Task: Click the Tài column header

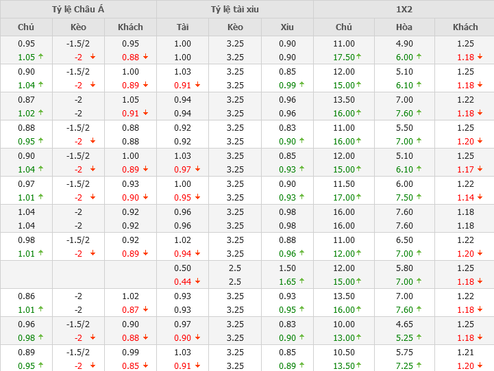Action: (x=183, y=27)
